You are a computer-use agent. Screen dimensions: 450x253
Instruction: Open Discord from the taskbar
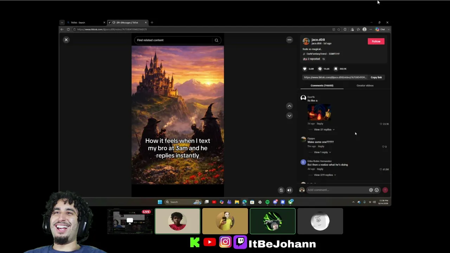coord(275,202)
